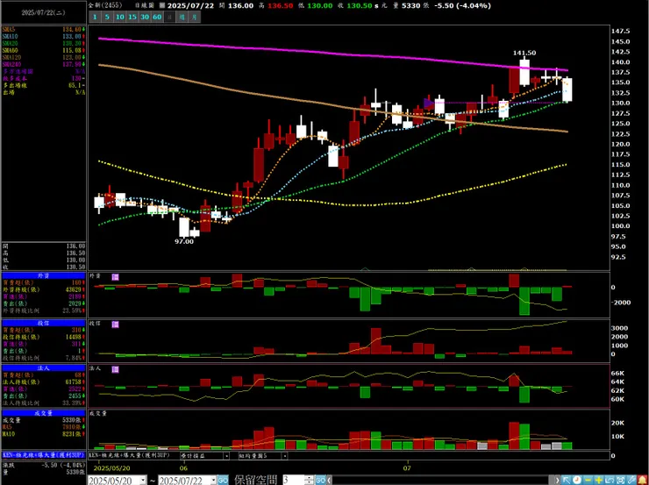Click the purple icon in 外資 chart panel
This screenshot has height=485, width=649.
[115, 276]
